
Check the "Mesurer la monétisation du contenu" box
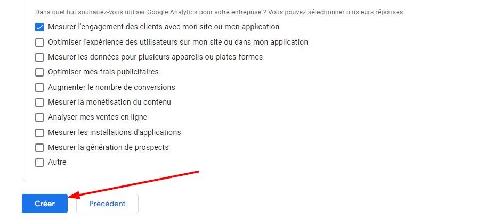point(39,103)
